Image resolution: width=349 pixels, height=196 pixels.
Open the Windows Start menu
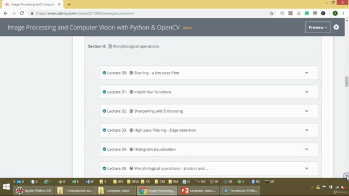(6, 187)
